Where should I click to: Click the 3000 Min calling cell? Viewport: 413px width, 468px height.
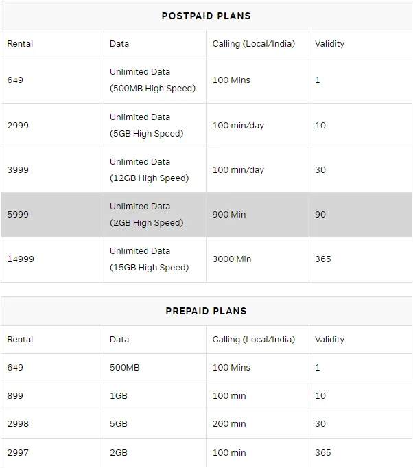coord(257,259)
